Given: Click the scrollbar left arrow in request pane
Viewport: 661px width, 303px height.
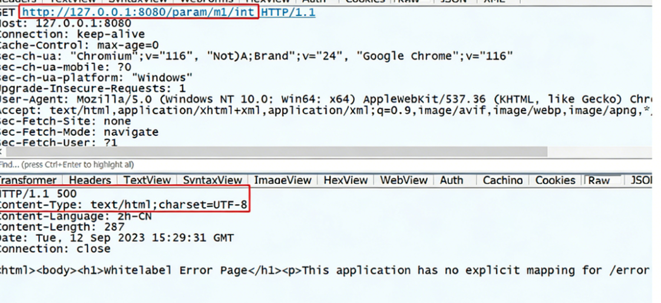Looking at the screenshot, I should click(2, 152).
